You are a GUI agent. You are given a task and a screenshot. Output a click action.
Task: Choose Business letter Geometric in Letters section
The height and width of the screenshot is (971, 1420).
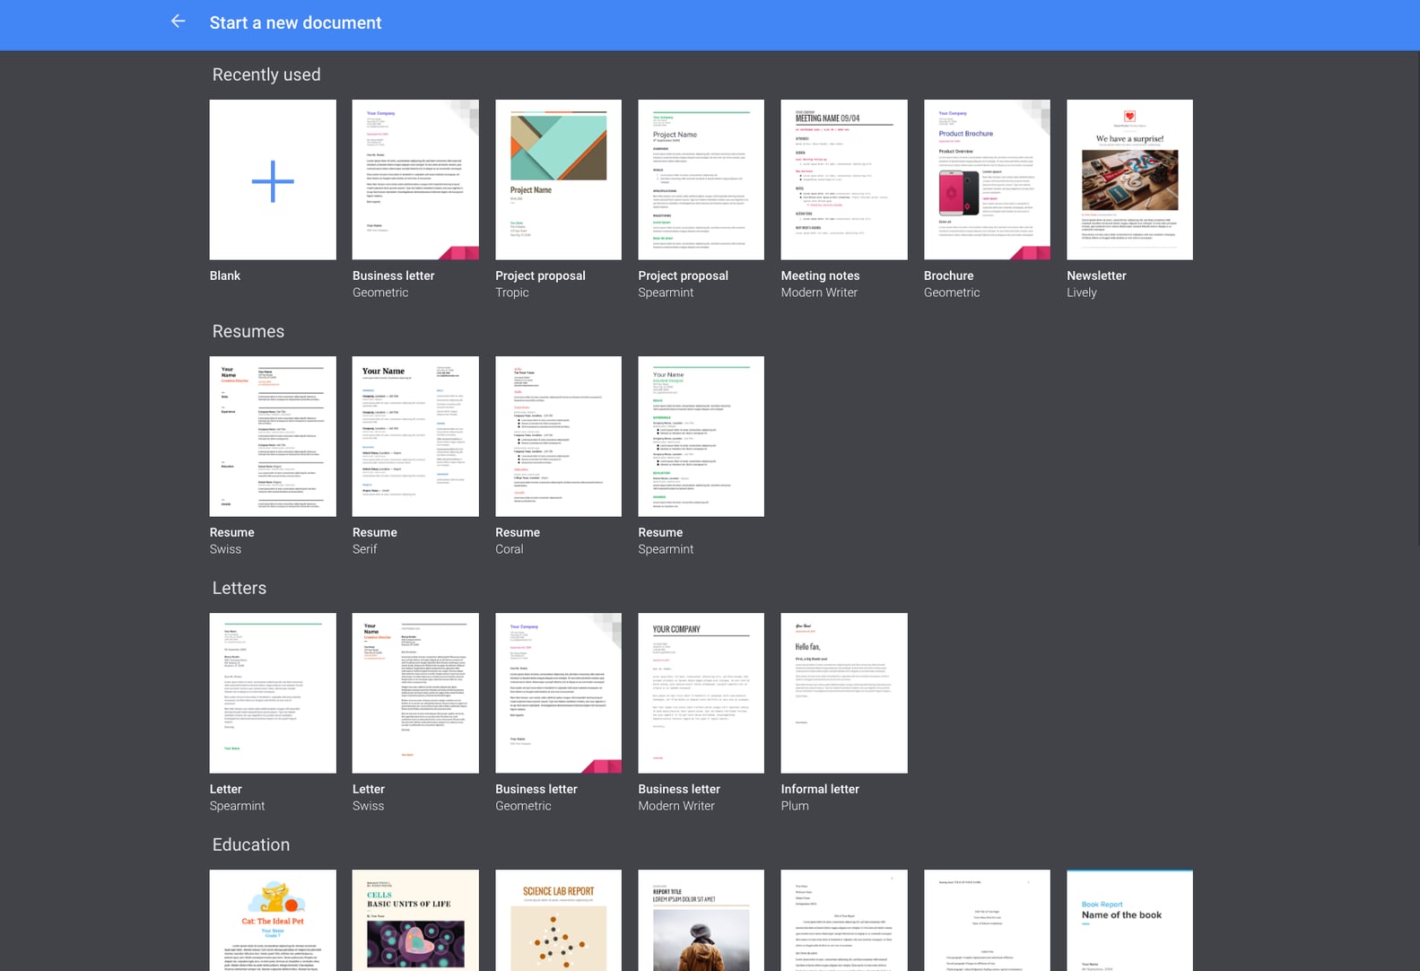558,693
